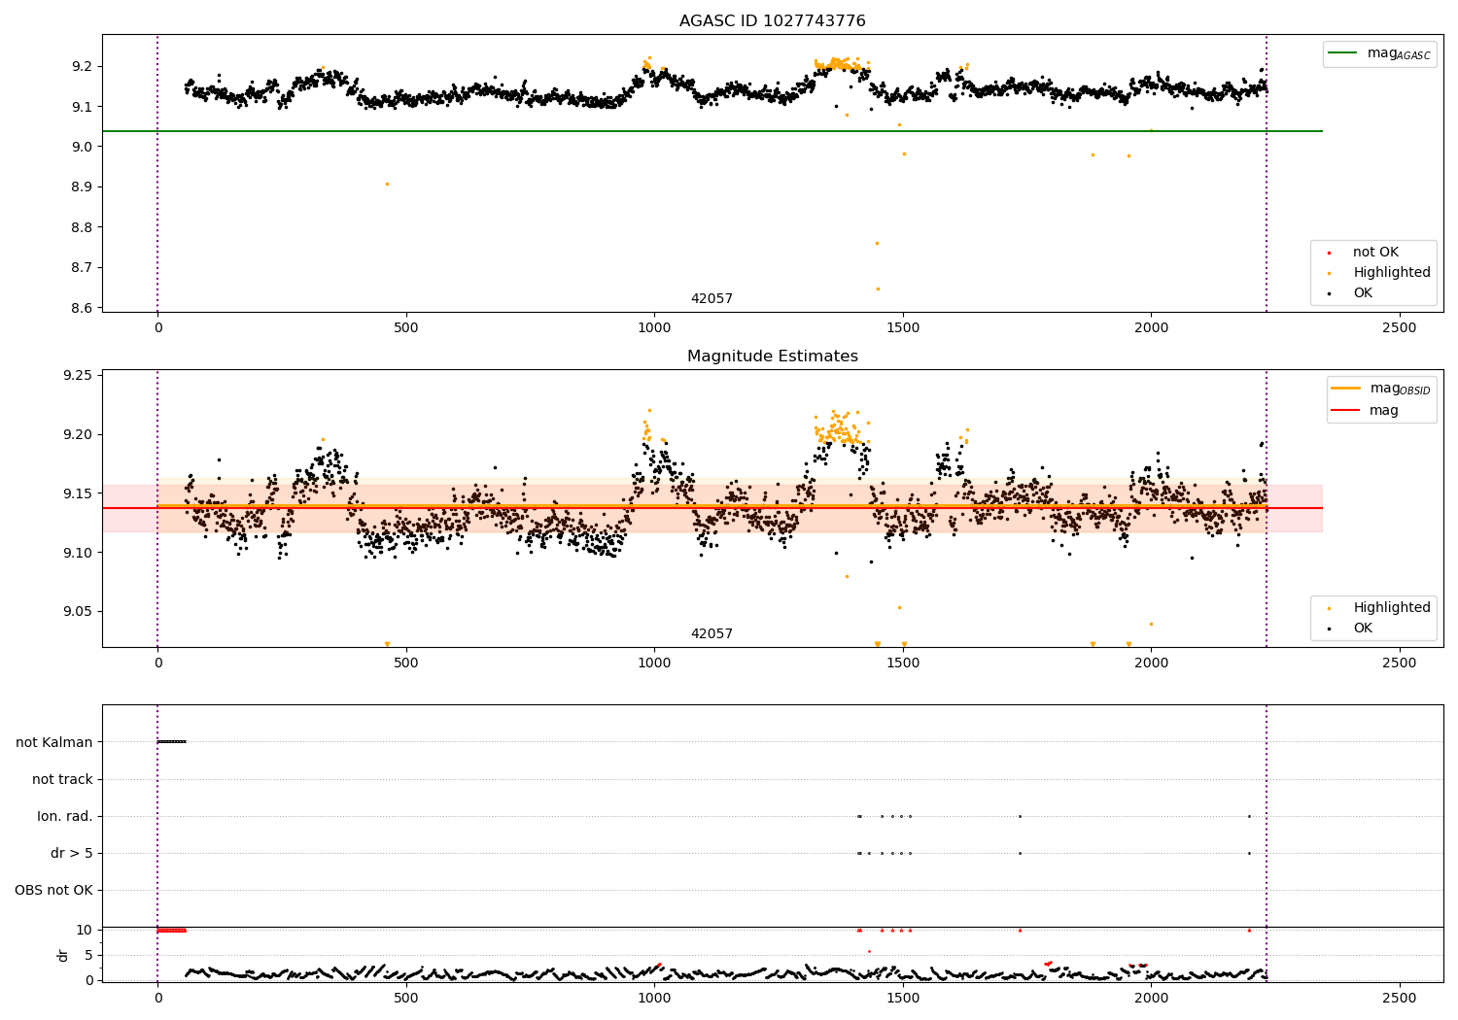1458x1020 pixels.
Task: Click '2000' x-axis tick of Magnitude Estimates plot
Action: click(1152, 663)
